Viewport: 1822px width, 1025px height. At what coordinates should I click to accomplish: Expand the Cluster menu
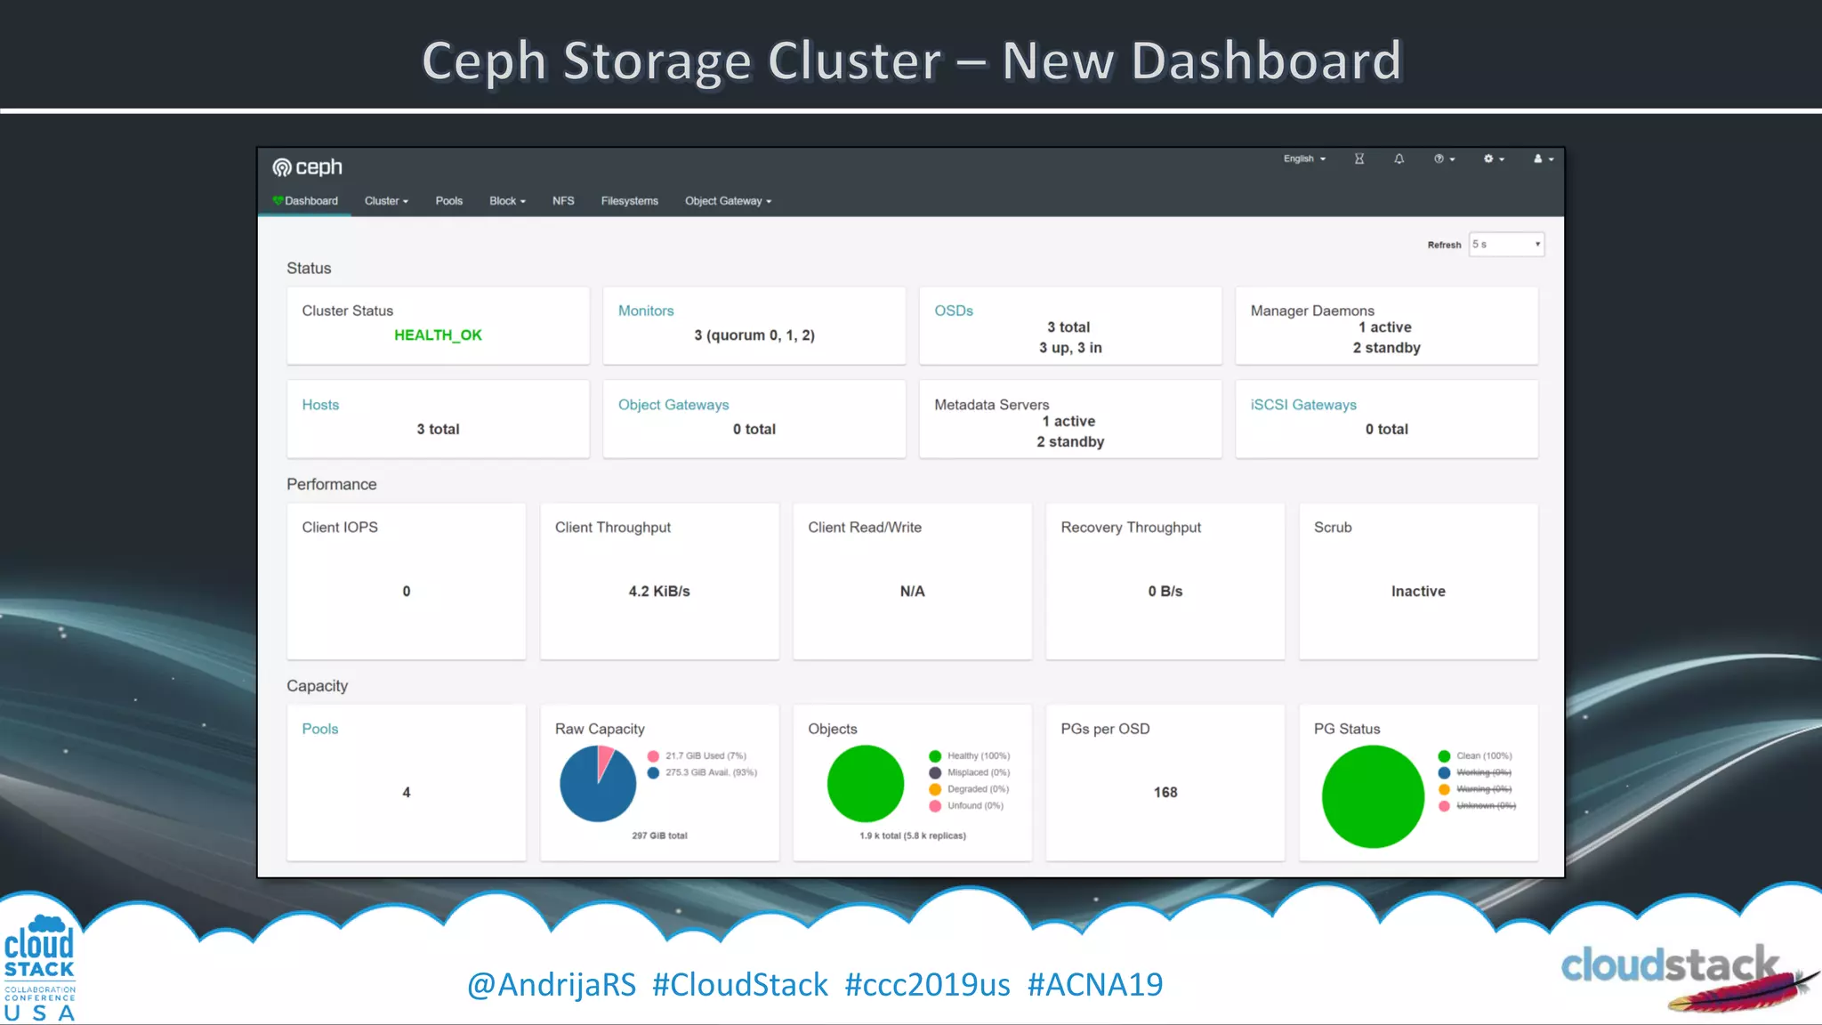coord(386,201)
